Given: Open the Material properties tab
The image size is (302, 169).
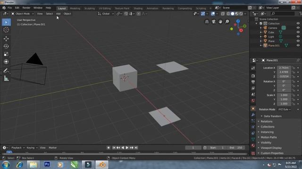Looking at the screenshot, I should click(x=253, y=146).
